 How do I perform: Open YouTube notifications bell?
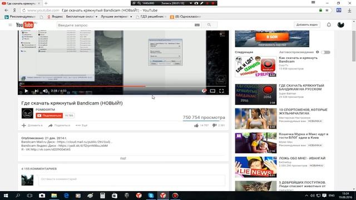[329, 24]
